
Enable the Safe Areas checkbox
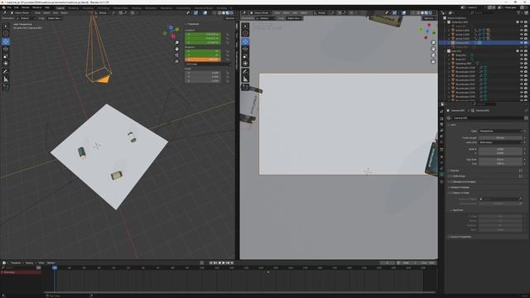click(x=451, y=176)
